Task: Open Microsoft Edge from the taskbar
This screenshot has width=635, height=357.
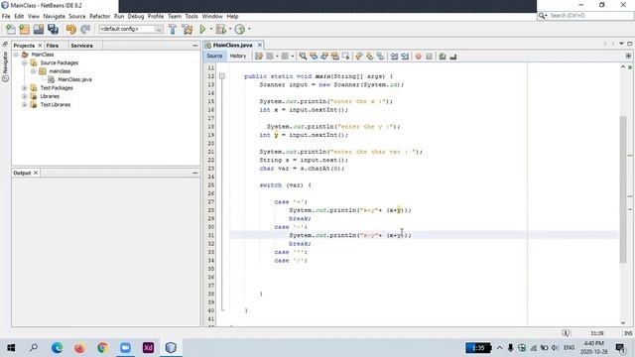Action: pos(57,348)
